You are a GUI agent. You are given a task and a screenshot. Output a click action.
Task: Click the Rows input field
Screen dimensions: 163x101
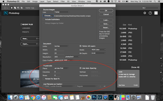(x=57, y=75)
